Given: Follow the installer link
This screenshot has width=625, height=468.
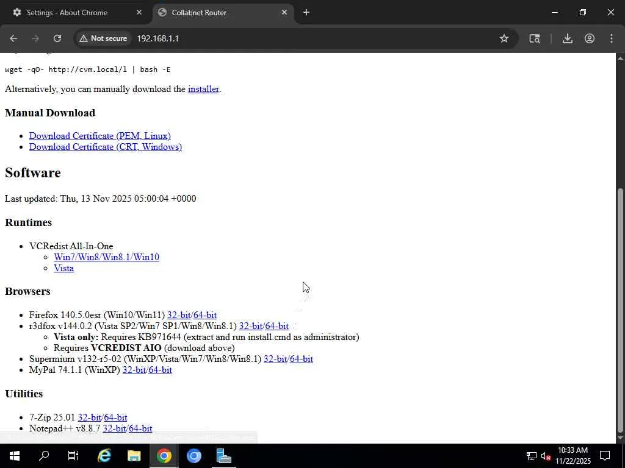Looking at the screenshot, I should [x=203, y=89].
